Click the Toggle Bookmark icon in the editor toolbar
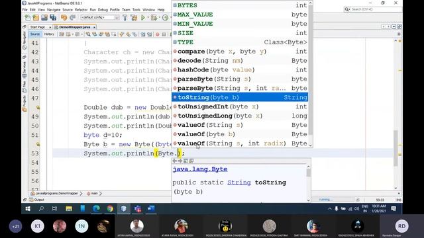 134,34
